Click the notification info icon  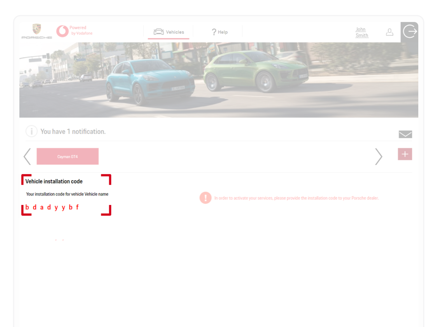coord(31,131)
